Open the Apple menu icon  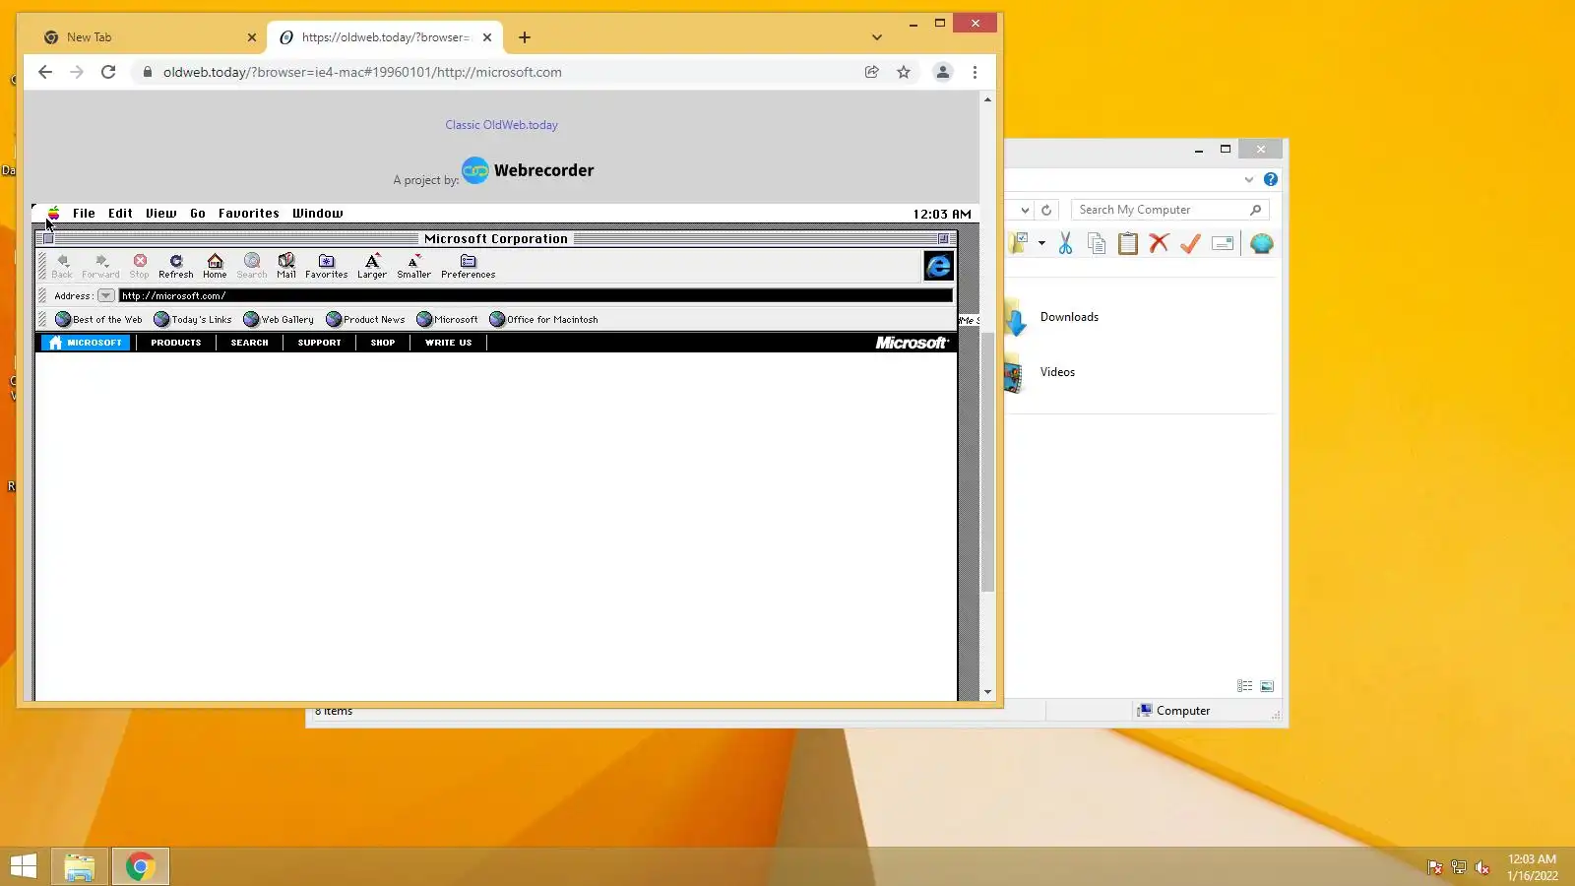54,214
